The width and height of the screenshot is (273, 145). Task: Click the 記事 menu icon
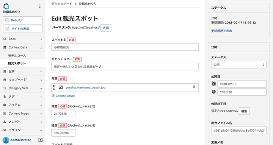5,71
